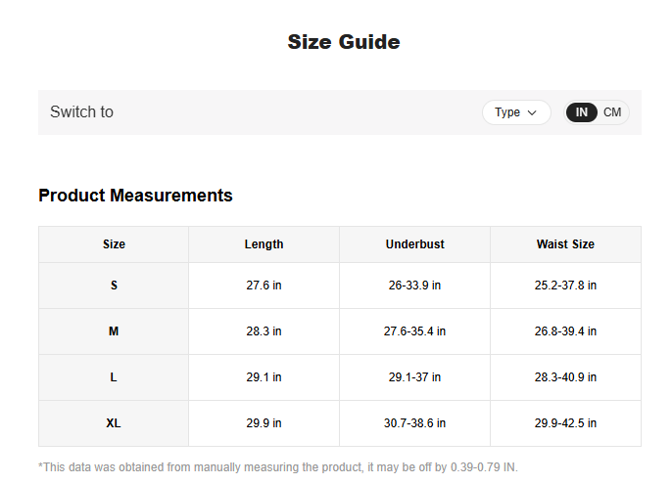Click the Switch to label
672x484 pixels.
click(x=81, y=112)
